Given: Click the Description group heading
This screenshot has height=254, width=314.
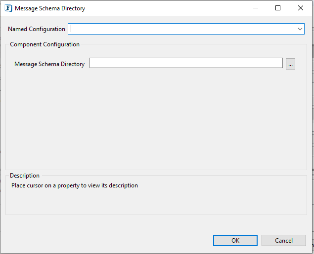Looking at the screenshot, I should [x=25, y=176].
